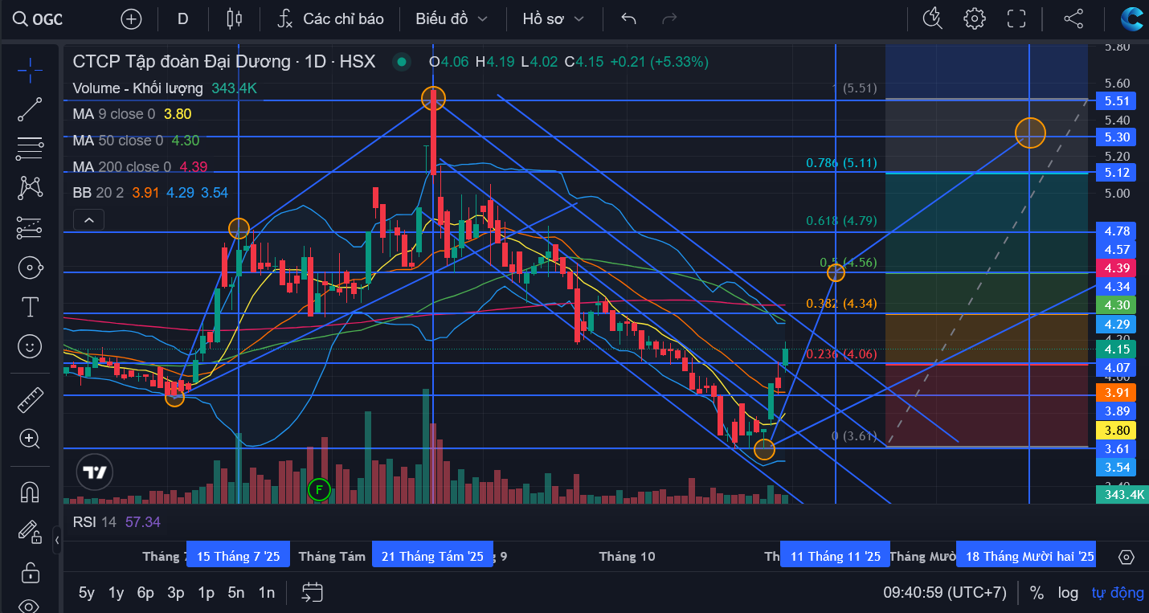
Task: Select the MA 9 close indicator legend
Action: point(132,114)
